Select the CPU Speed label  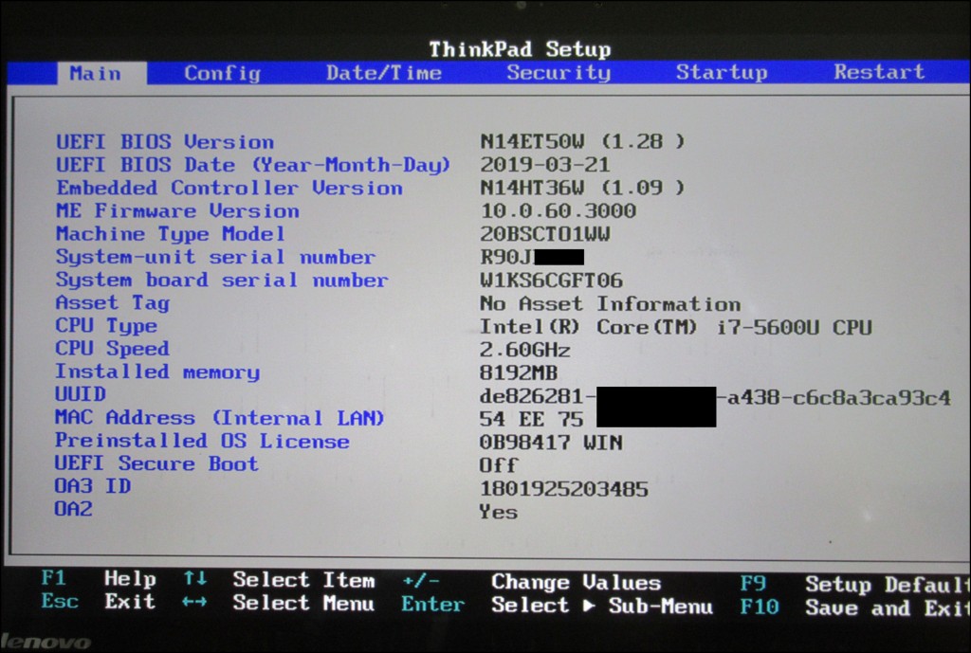click(112, 348)
